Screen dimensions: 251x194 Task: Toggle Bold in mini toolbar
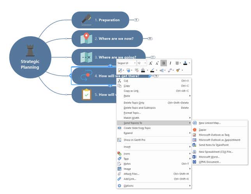click(163, 63)
